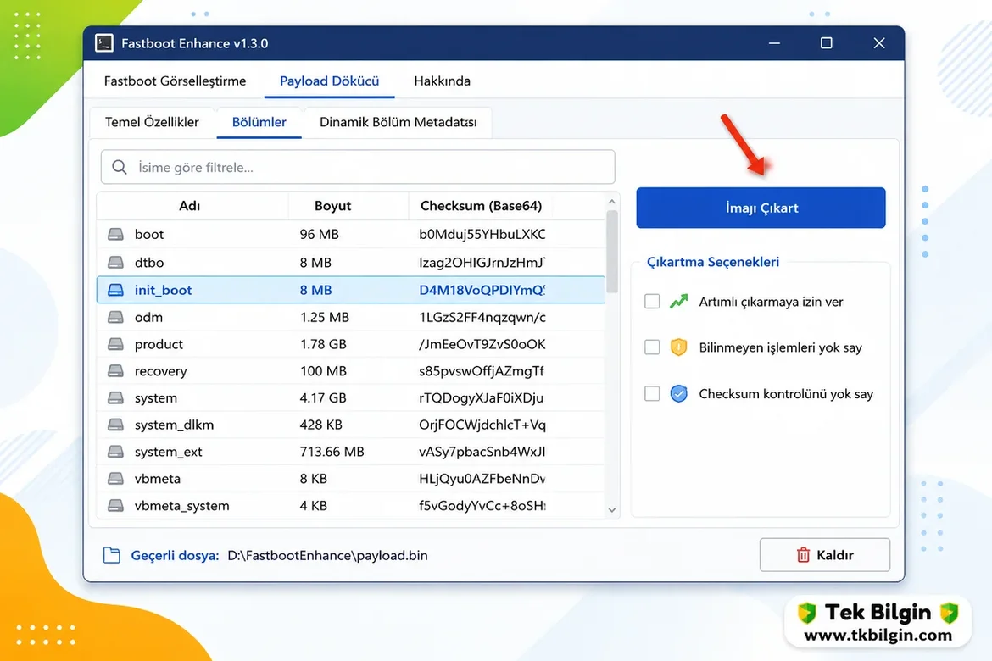Click the partition icon beside product

point(115,344)
